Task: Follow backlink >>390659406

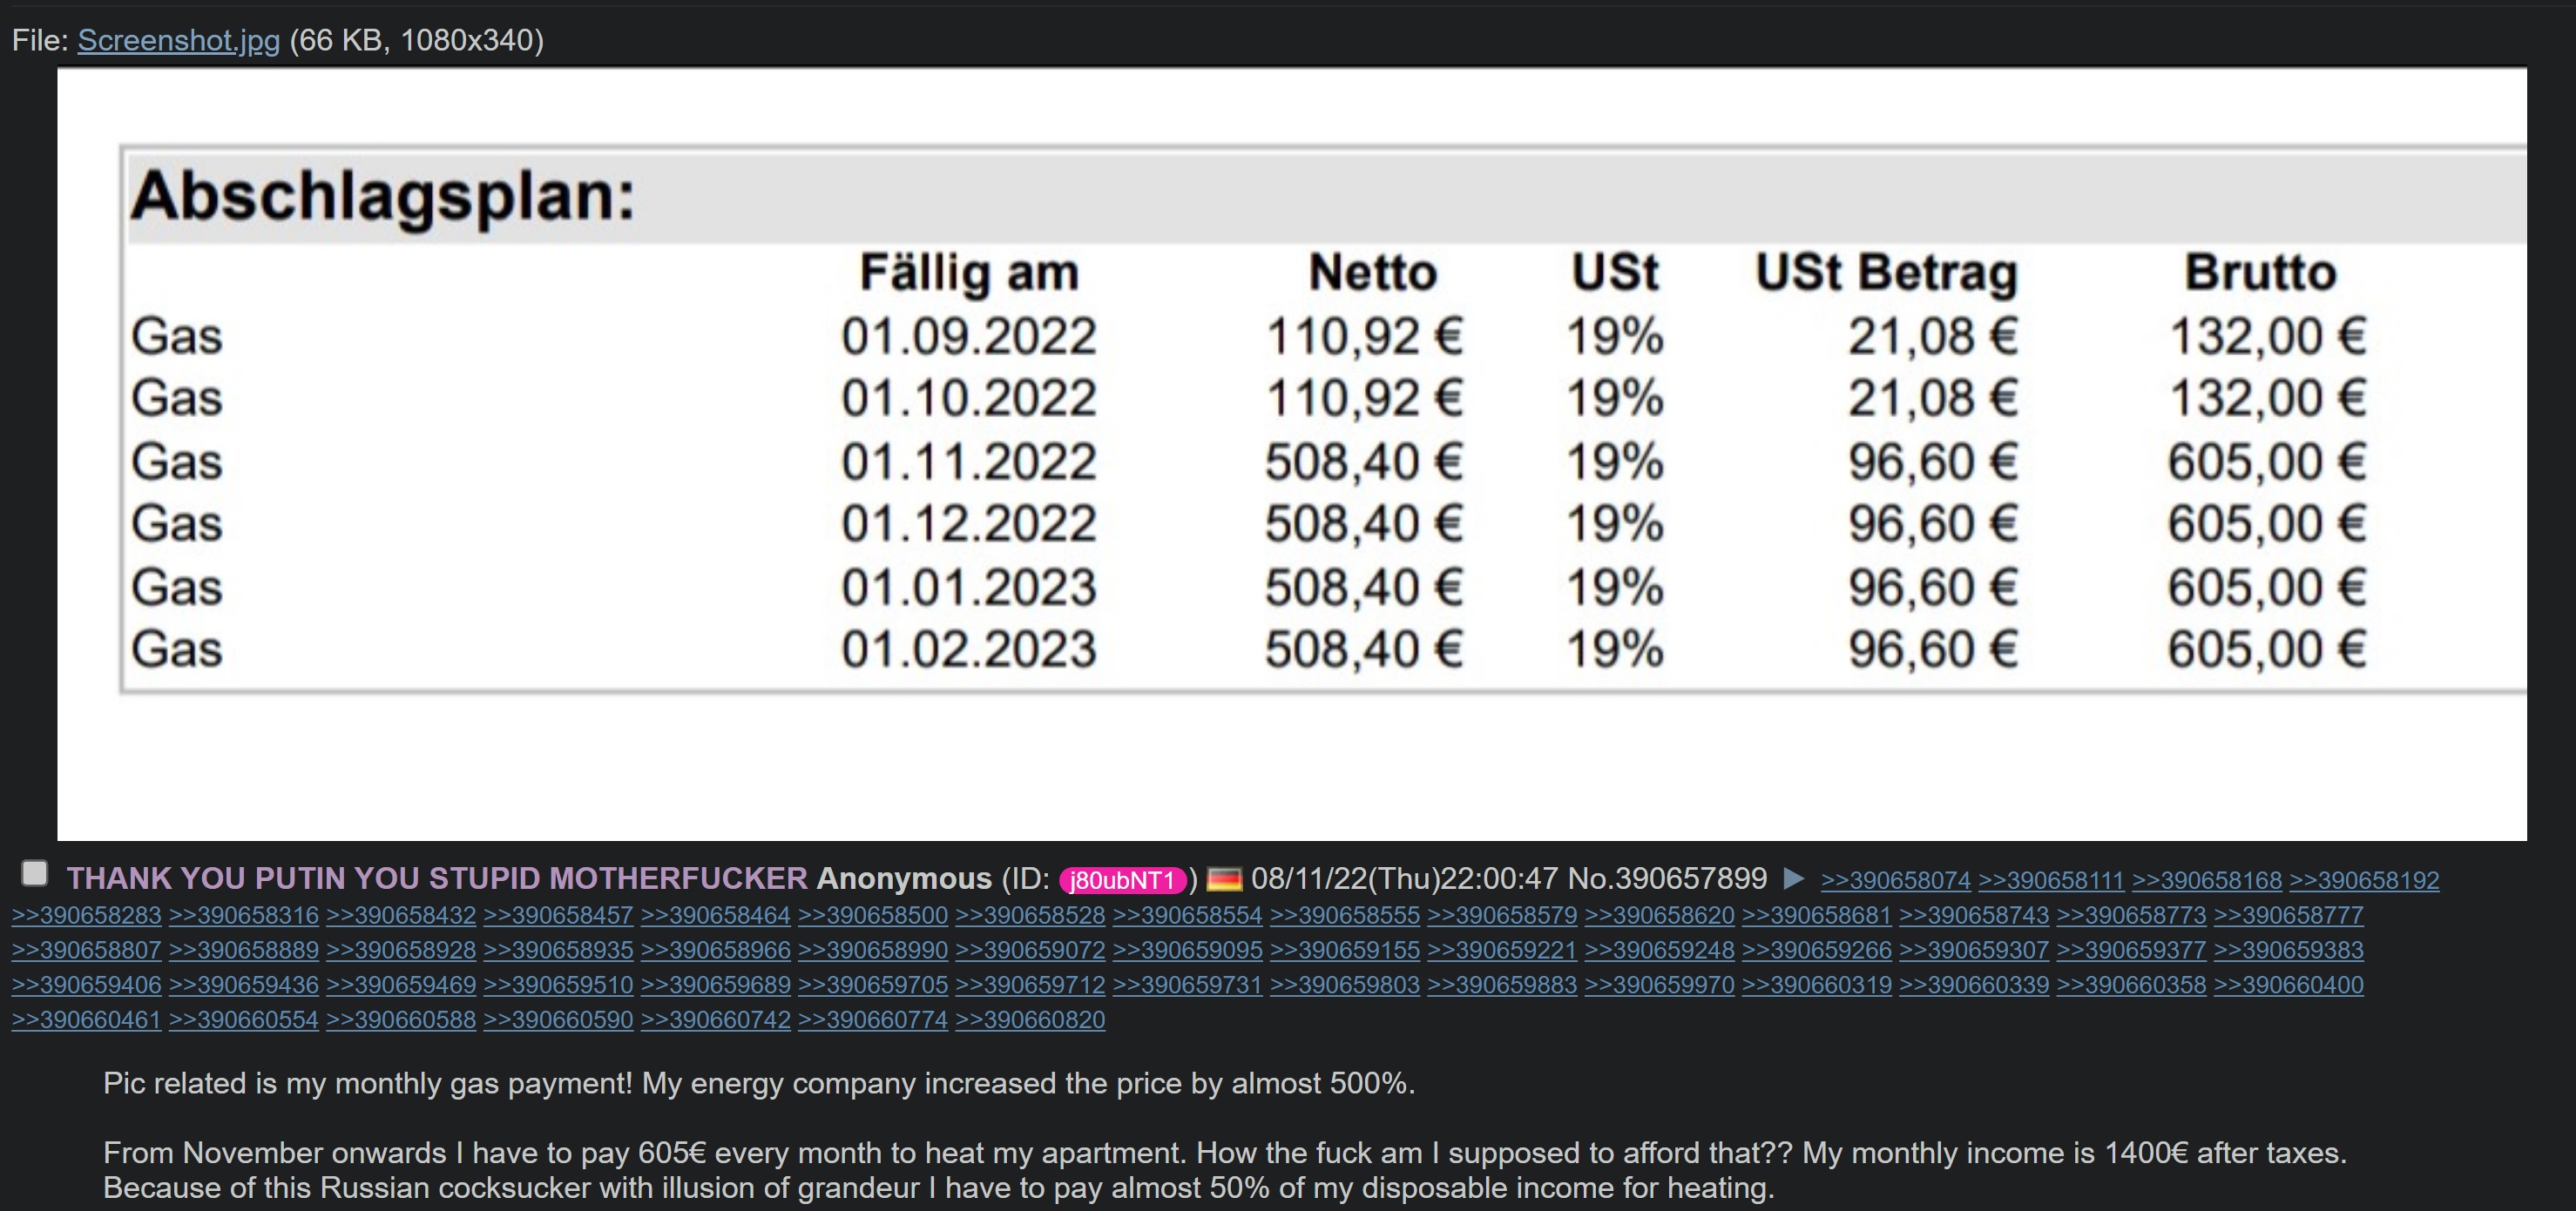Action: point(86,986)
